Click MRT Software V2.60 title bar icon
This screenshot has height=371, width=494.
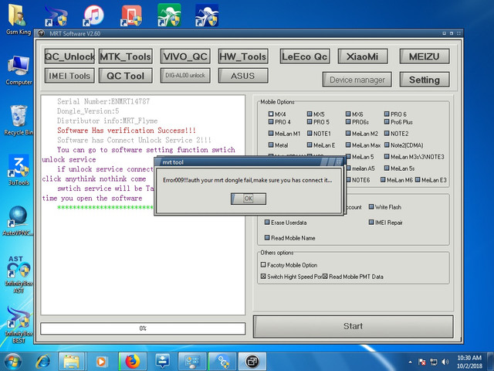41,33
